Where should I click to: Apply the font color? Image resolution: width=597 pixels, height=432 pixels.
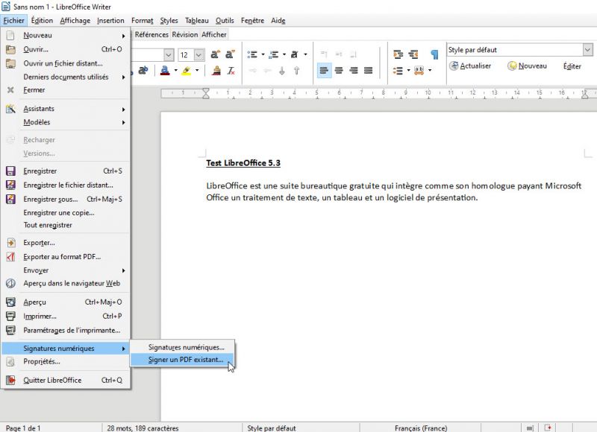[x=163, y=72]
